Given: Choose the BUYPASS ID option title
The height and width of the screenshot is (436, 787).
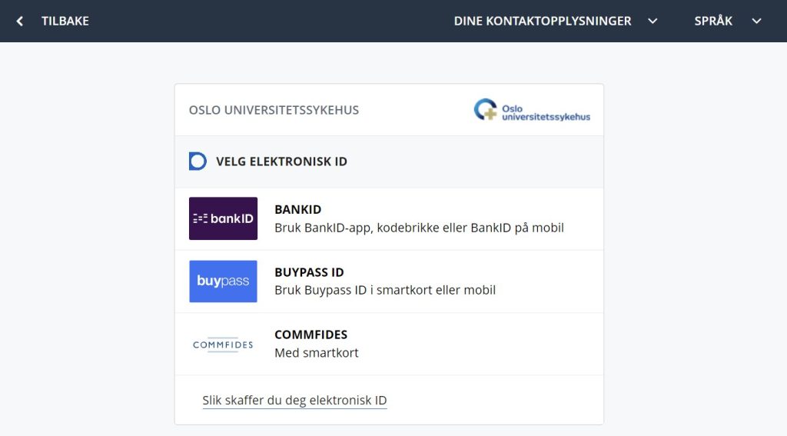Looking at the screenshot, I should pyautogui.click(x=309, y=272).
